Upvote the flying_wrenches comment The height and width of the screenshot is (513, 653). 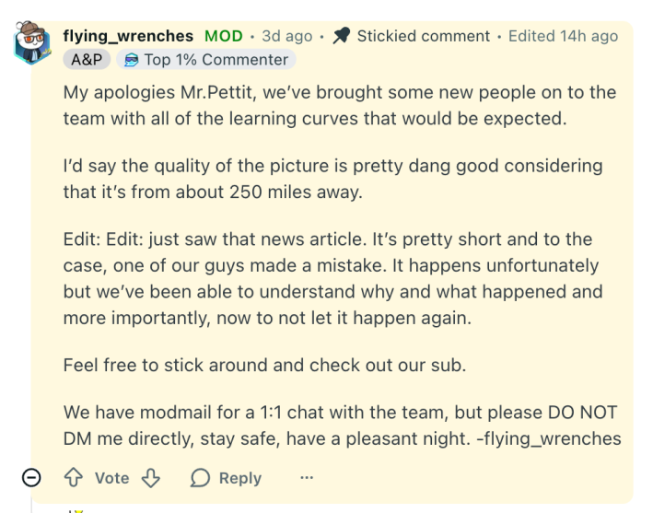click(x=74, y=478)
